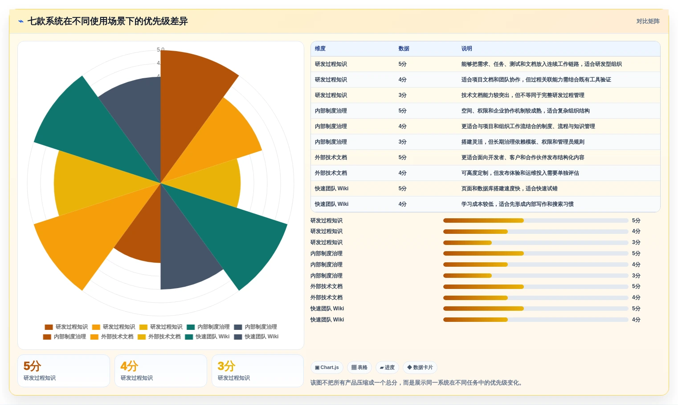The height and width of the screenshot is (405, 678).
Task: Toggle orange 外部技术文档 legend item
Action: pyautogui.click(x=111, y=337)
